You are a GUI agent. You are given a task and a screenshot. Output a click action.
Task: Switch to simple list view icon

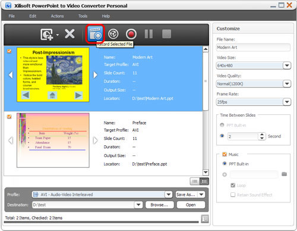[x=195, y=181]
